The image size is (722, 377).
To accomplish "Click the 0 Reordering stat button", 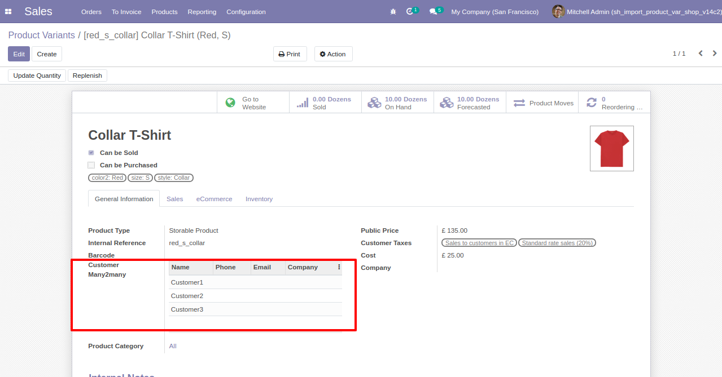I will 614,103.
